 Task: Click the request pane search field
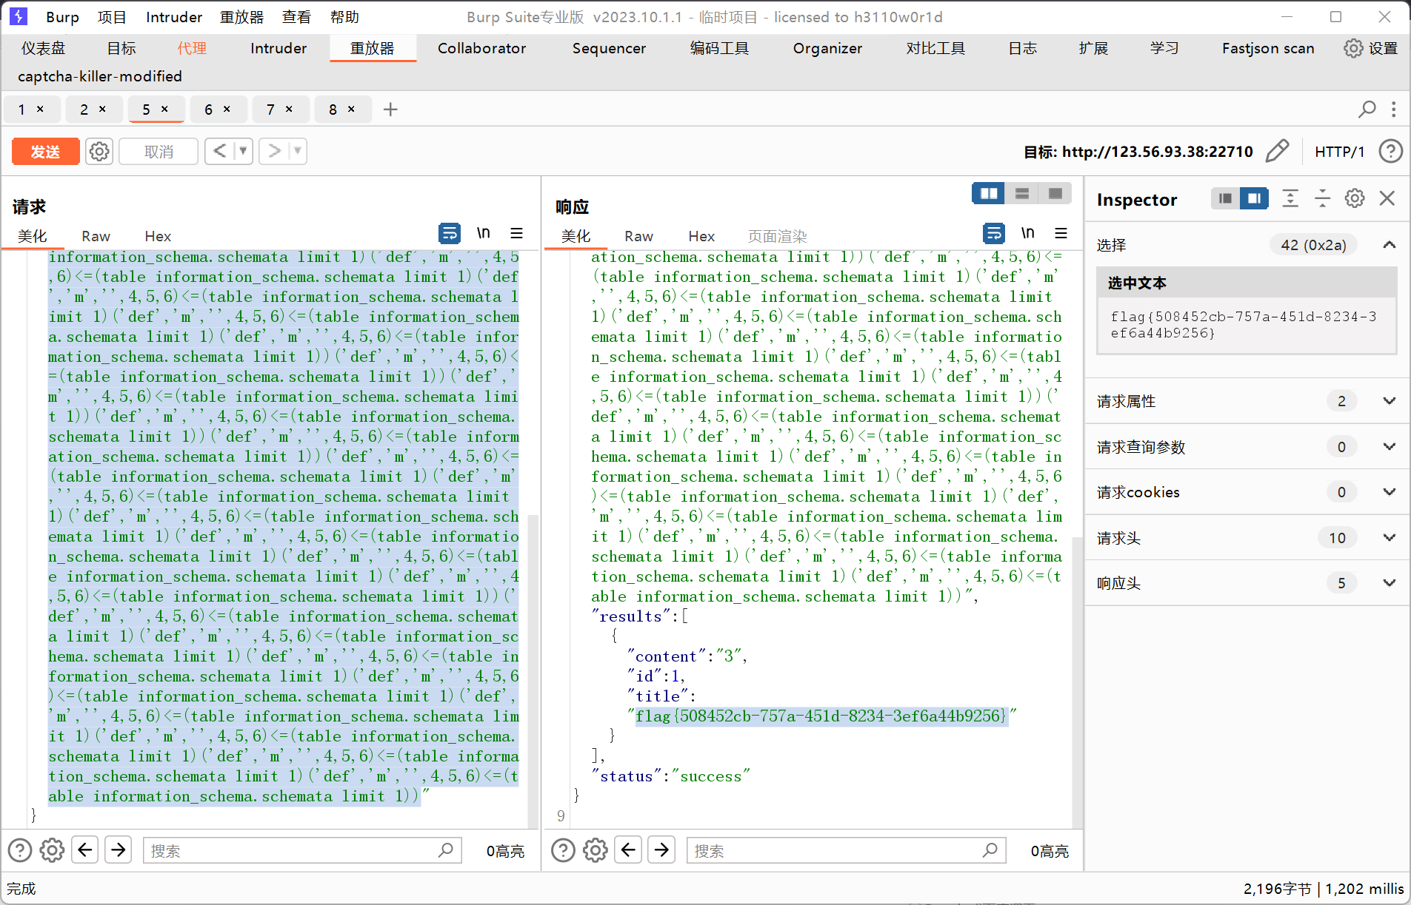point(302,850)
